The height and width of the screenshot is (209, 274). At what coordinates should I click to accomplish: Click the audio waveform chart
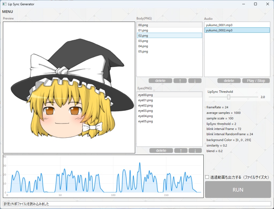coord(103,176)
